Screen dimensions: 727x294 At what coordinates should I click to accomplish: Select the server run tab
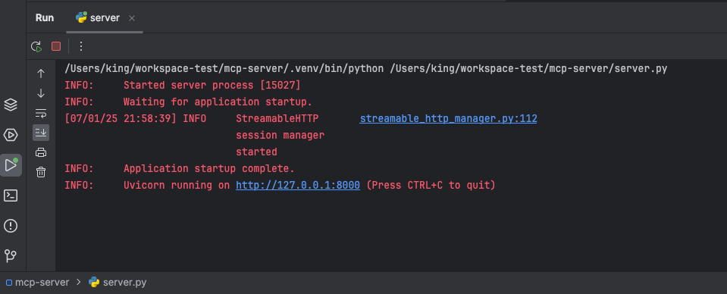point(105,18)
